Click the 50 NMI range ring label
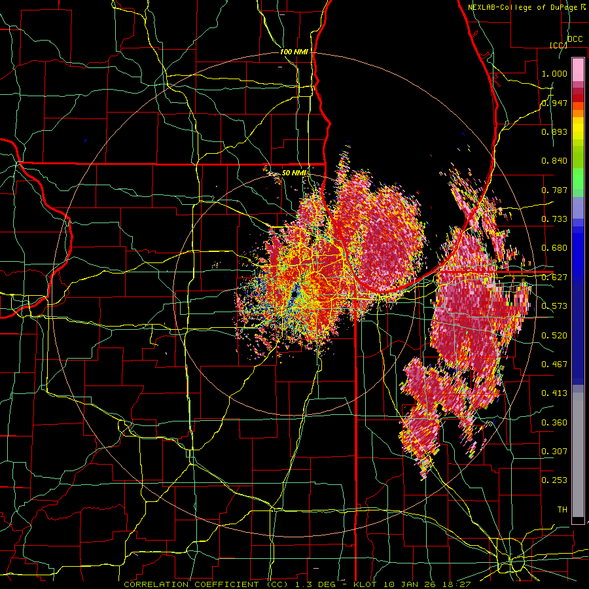The height and width of the screenshot is (589, 589). point(294,173)
